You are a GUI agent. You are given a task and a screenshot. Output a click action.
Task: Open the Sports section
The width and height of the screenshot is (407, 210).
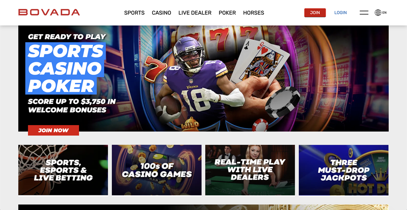[x=134, y=13]
